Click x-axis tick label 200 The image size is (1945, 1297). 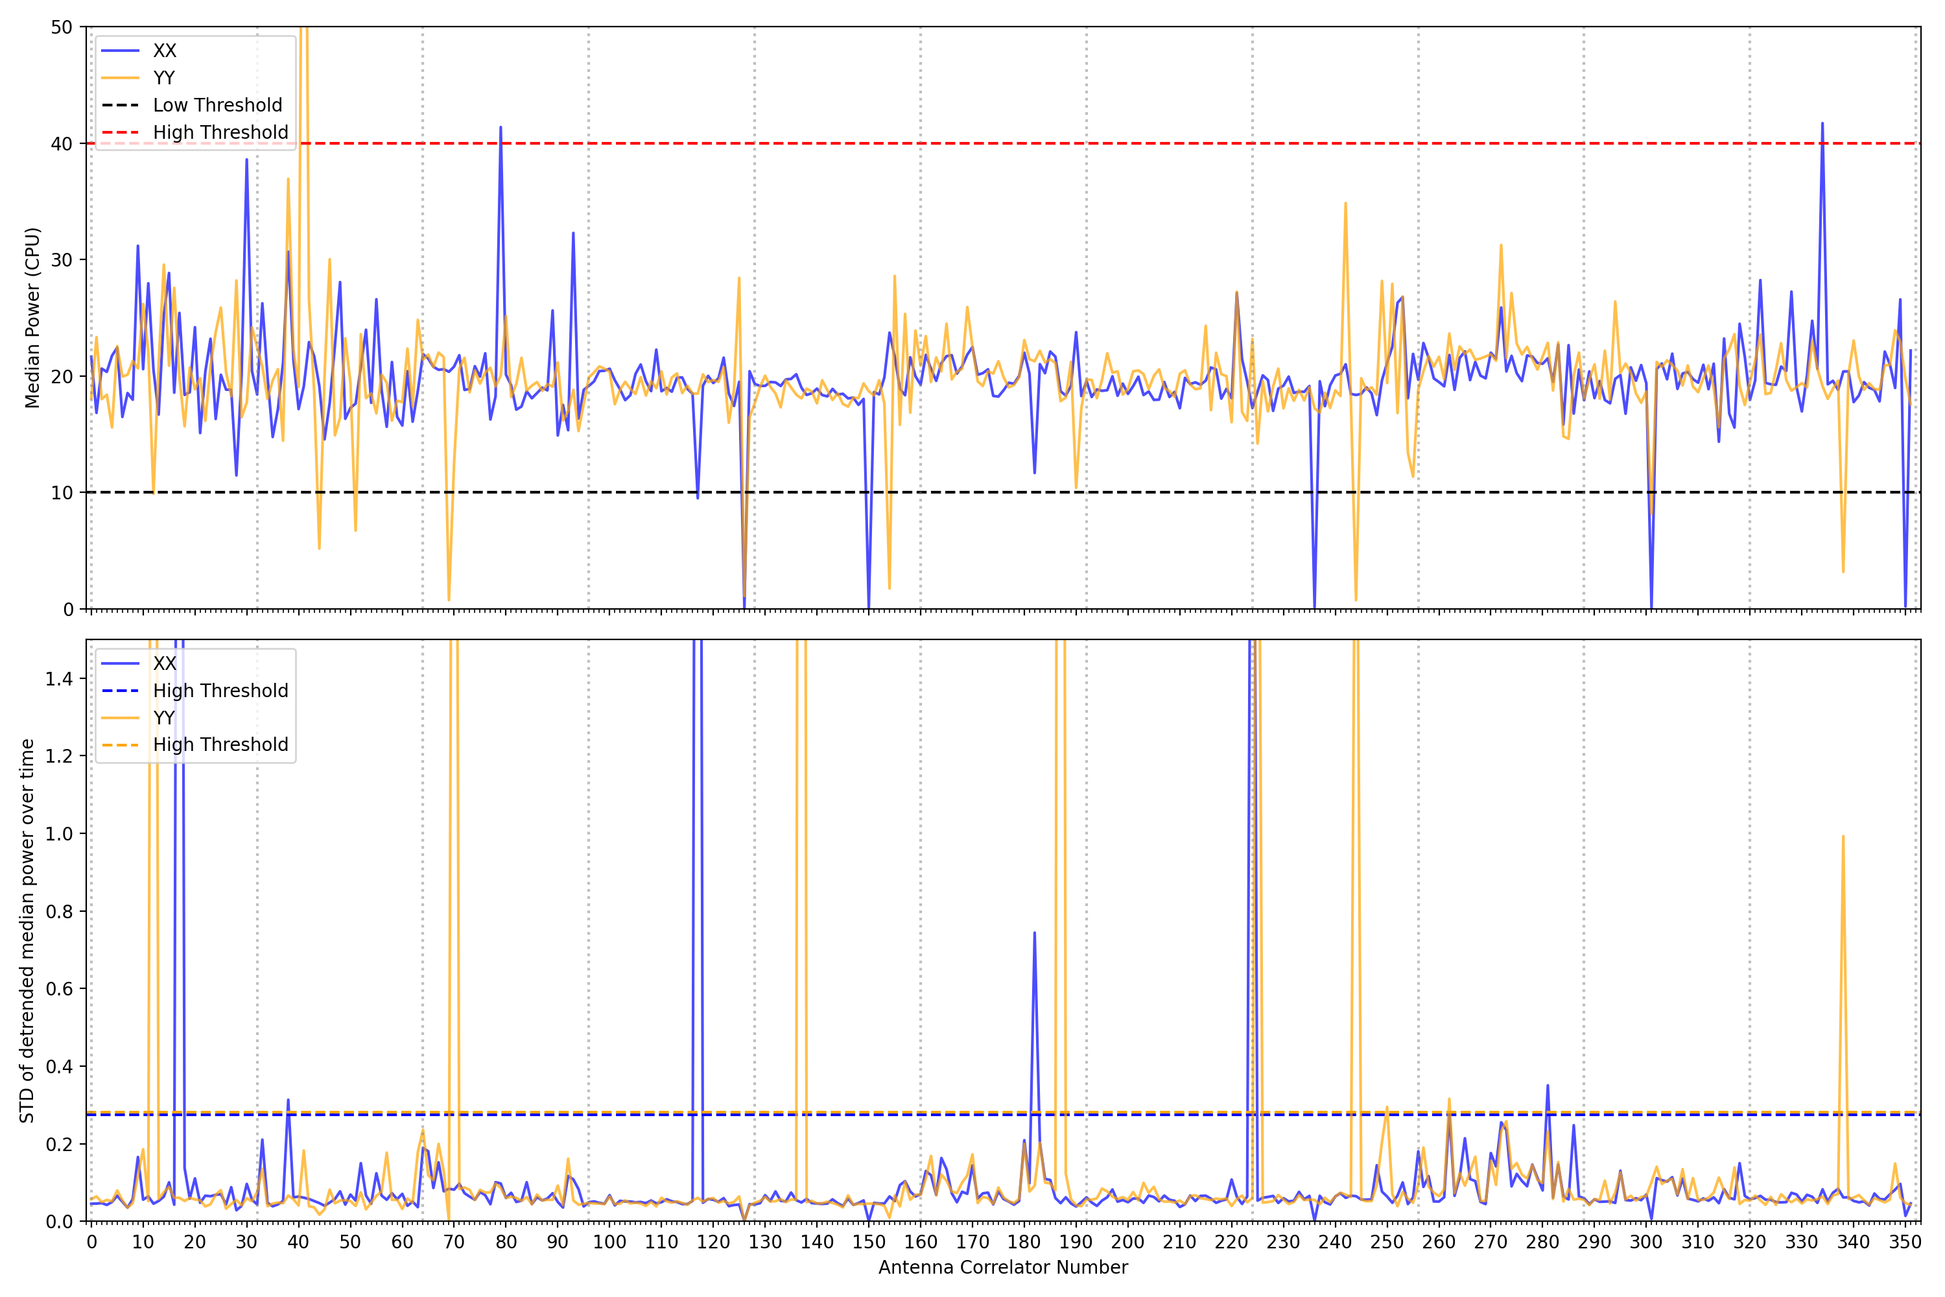pos(1127,1242)
